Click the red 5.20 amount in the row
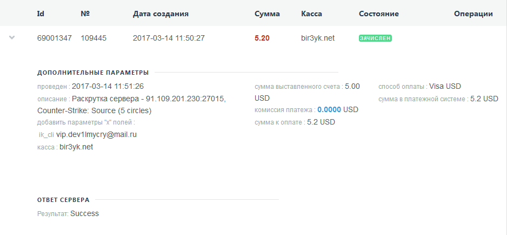Viewport: 507px width, 235px height. [x=262, y=38]
